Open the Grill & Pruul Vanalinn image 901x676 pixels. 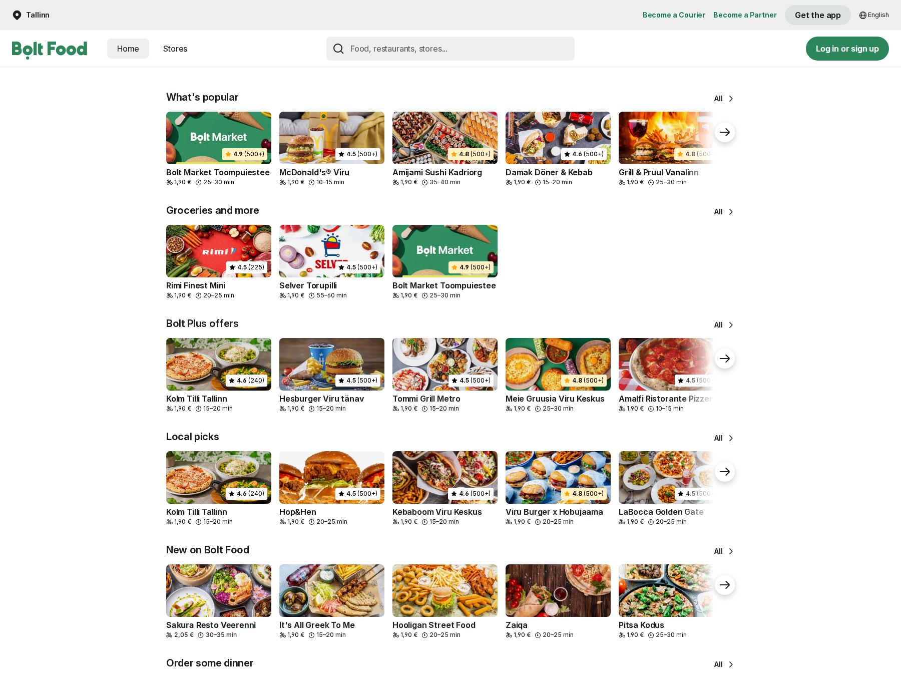pos(666,138)
